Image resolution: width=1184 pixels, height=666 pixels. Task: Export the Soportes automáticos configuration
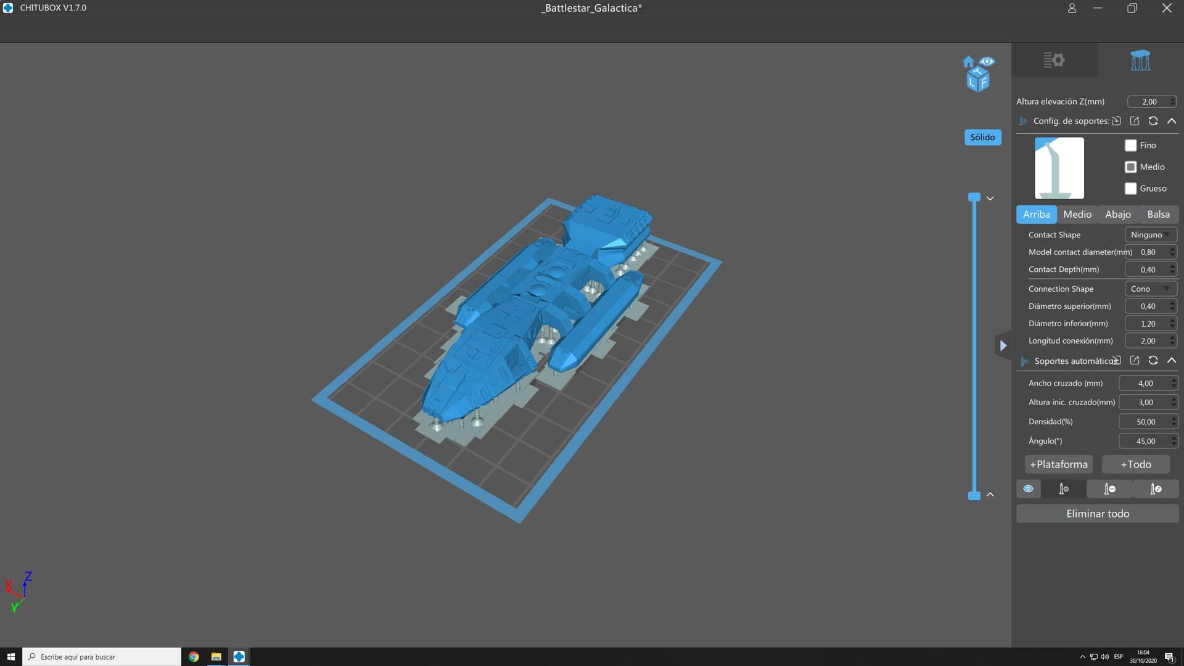[x=1135, y=361]
